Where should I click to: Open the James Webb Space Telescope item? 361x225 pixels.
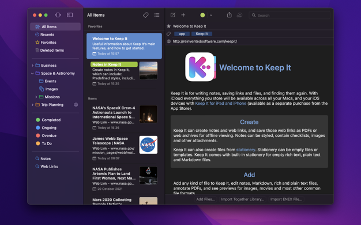click(124, 148)
